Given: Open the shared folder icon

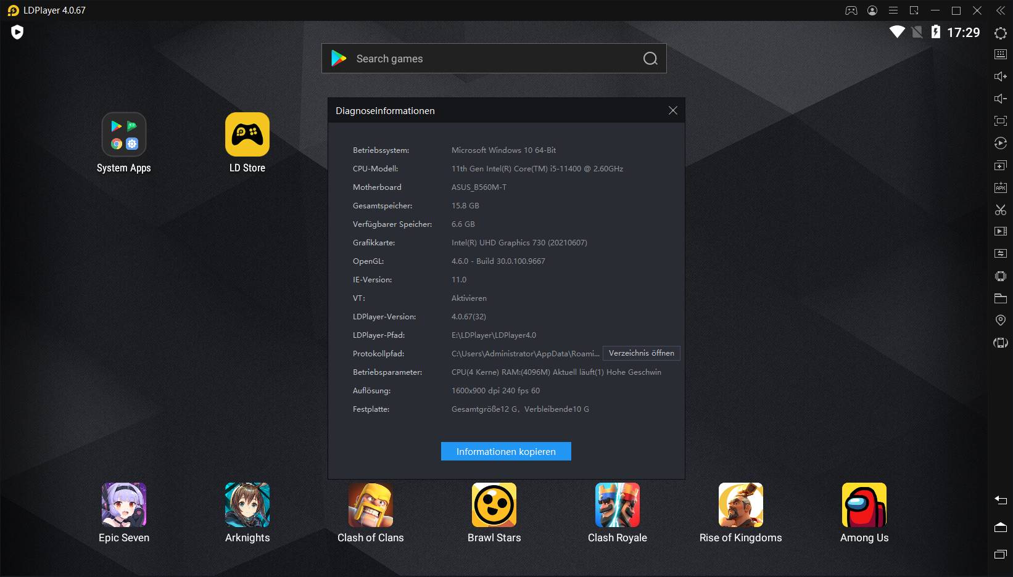Looking at the screenshot, I should tap(1001, 298).
